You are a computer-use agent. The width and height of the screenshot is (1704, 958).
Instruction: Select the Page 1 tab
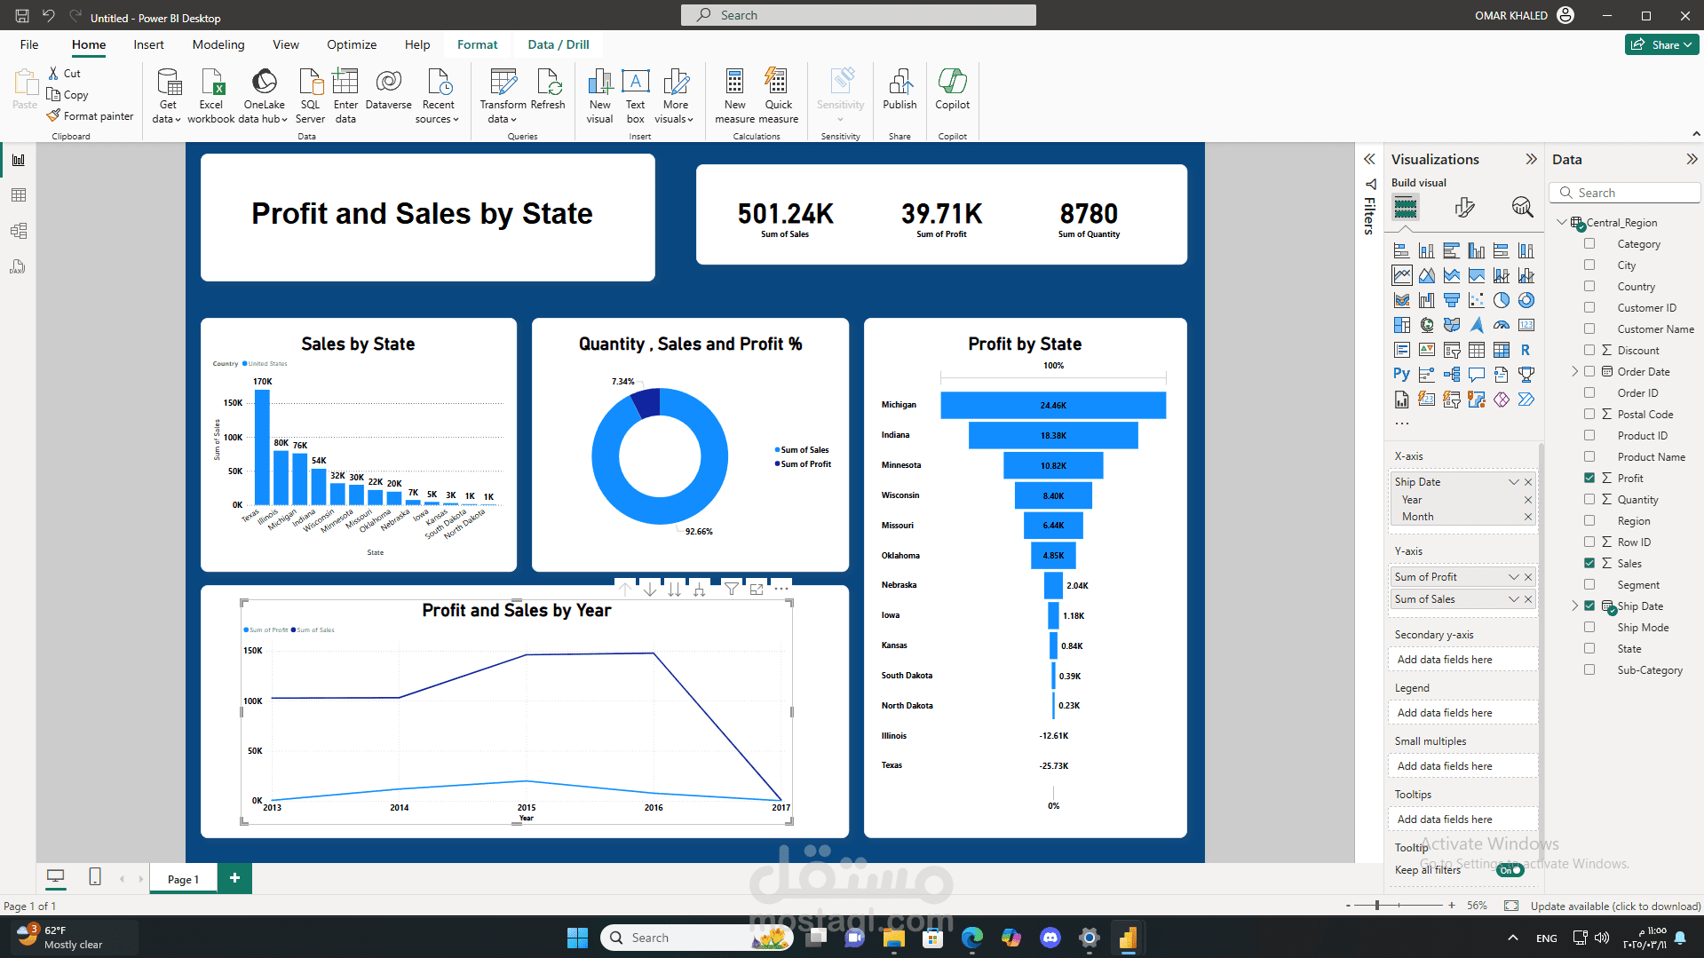coord(183,879)
